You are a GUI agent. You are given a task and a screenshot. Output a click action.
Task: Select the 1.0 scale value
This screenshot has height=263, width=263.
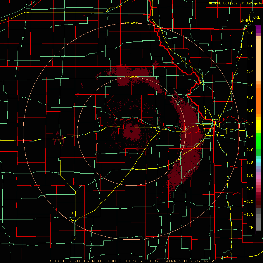[250, 176]
